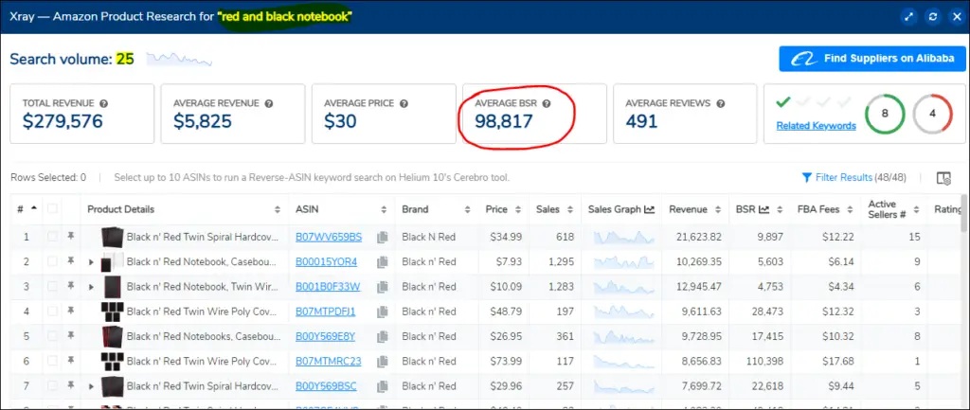Open the search volume trend sparkline
Screen dimensions: 970x410
179,60
